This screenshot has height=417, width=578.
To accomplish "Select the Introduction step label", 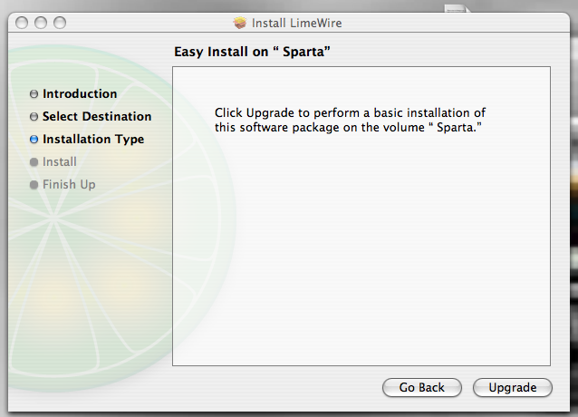I will (80, 94).
